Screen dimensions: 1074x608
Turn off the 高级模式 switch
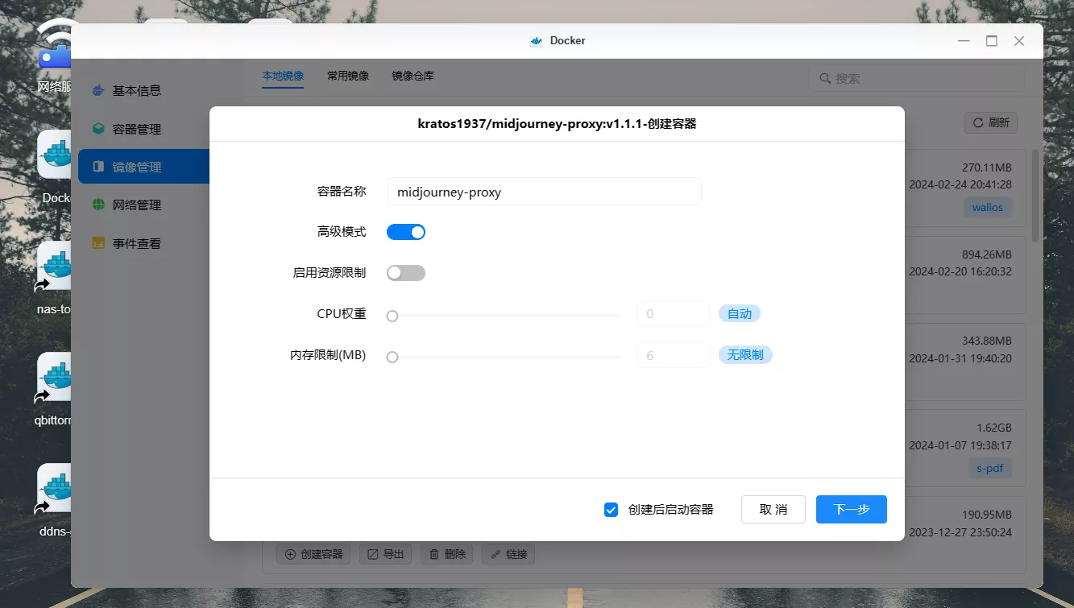[x=406, y=232]
